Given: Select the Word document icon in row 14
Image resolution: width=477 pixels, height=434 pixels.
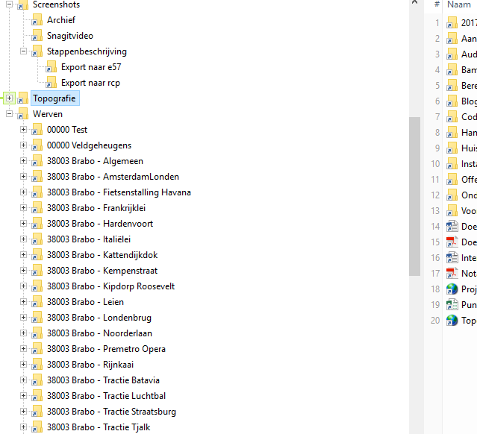Looking at the screenshot, I should point(452,226).
